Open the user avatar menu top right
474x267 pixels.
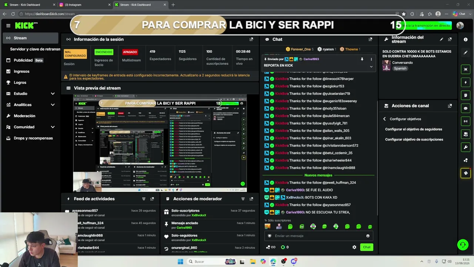point(460,26)
